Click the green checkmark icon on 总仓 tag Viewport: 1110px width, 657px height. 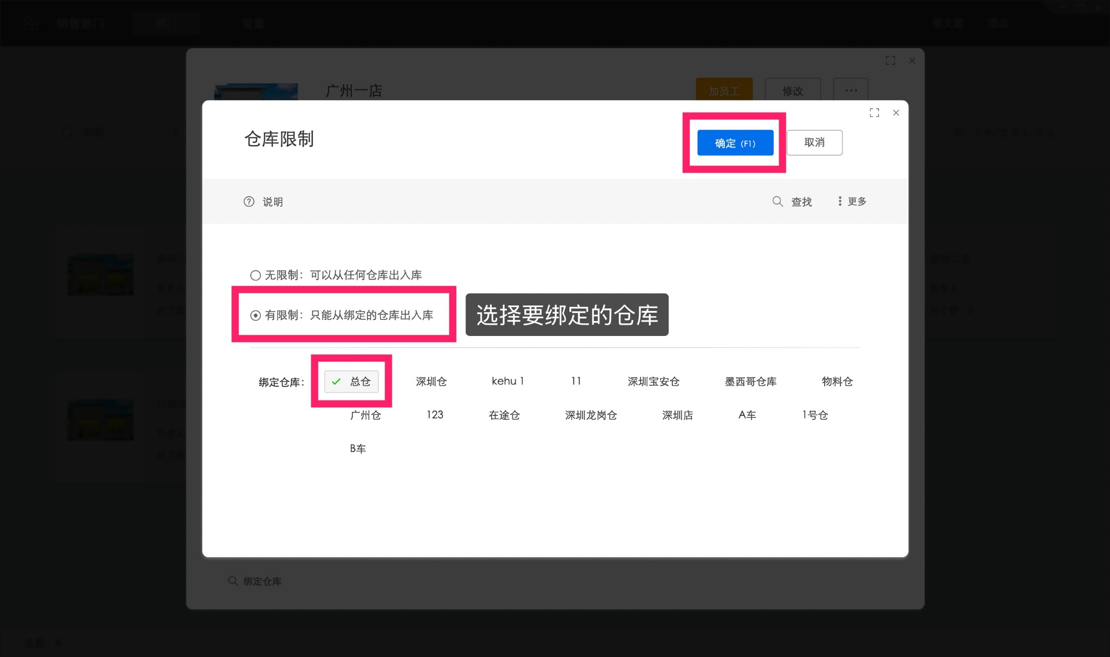(335, 381)
